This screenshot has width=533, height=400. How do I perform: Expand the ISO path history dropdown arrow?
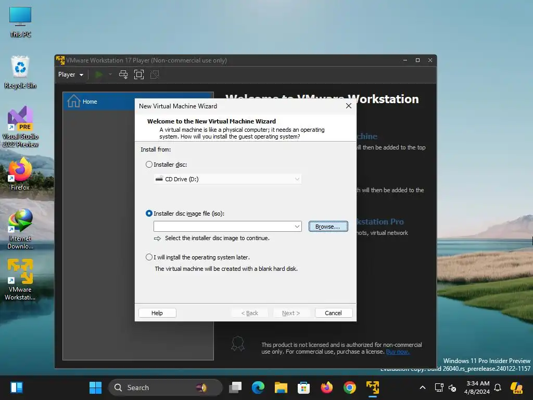(297, 227)
